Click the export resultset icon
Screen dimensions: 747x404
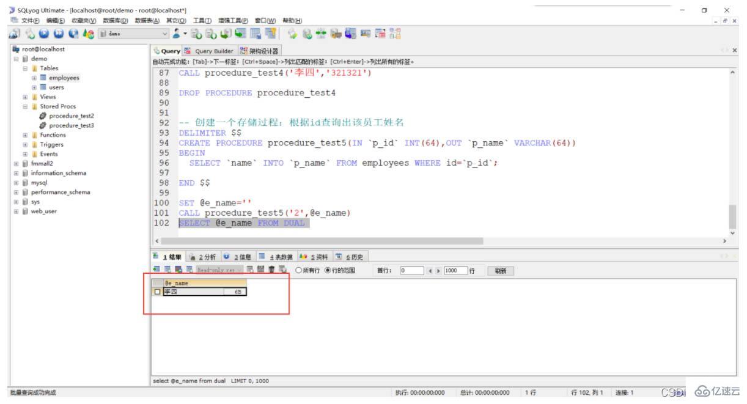tap(178, 271)
